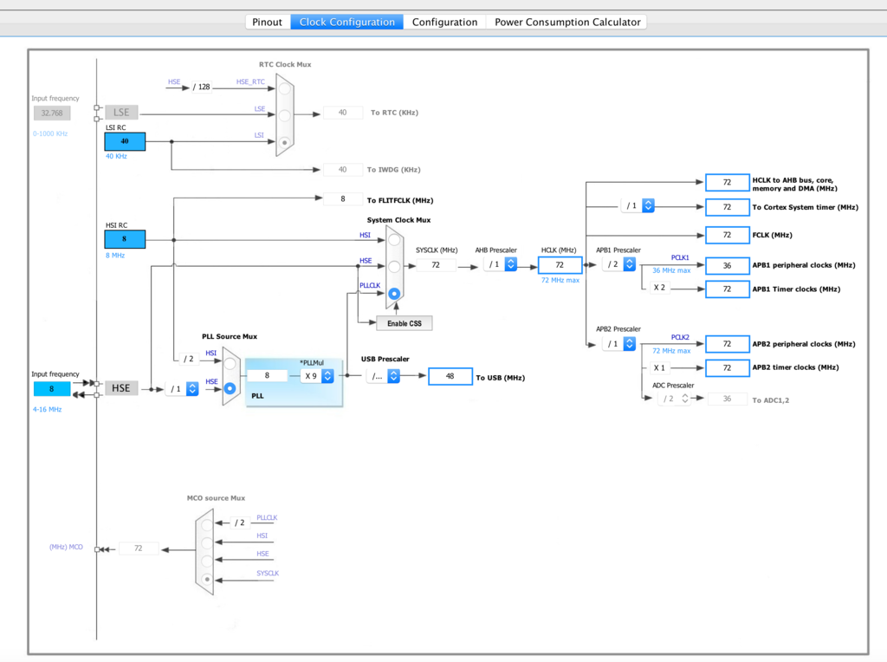Click the APB1 peripheral clocks value box
This screenshot has width=887, height=662.
click(728, 265)
